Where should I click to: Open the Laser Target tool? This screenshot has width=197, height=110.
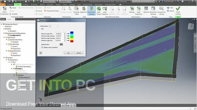[98, 11]
